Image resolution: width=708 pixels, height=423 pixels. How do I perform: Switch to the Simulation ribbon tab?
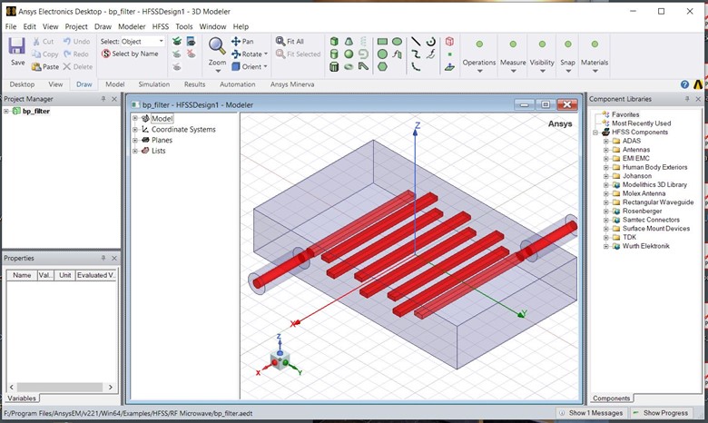(154, 84)
